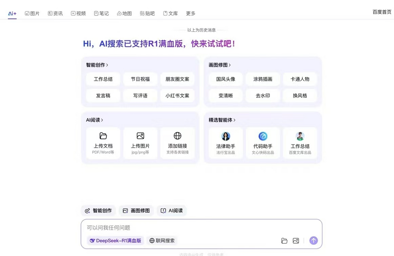The image size is (394, 256).
Task: Pick the 卡通人物 drawing option
Action: (300, 79)
